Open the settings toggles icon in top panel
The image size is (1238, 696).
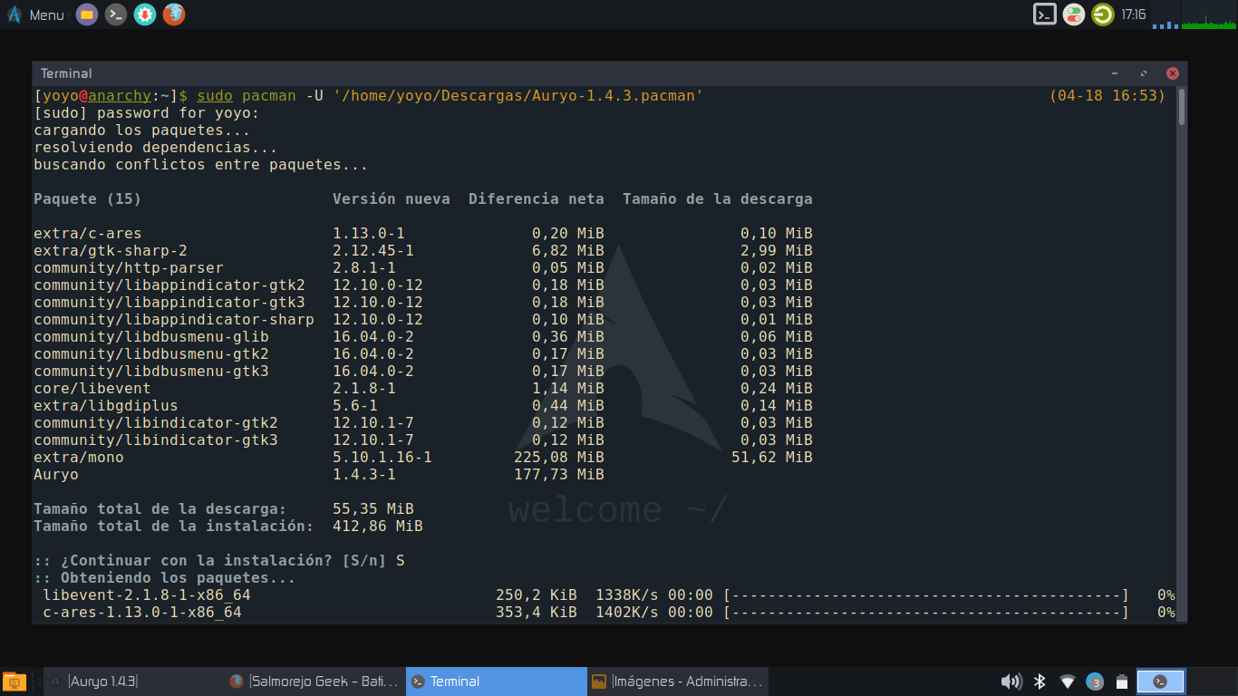[1074, 14]
